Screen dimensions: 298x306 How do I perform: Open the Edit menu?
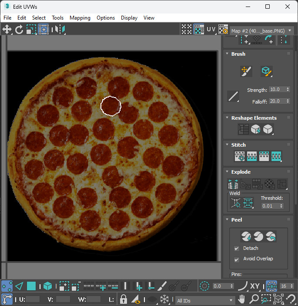[22, 18]
